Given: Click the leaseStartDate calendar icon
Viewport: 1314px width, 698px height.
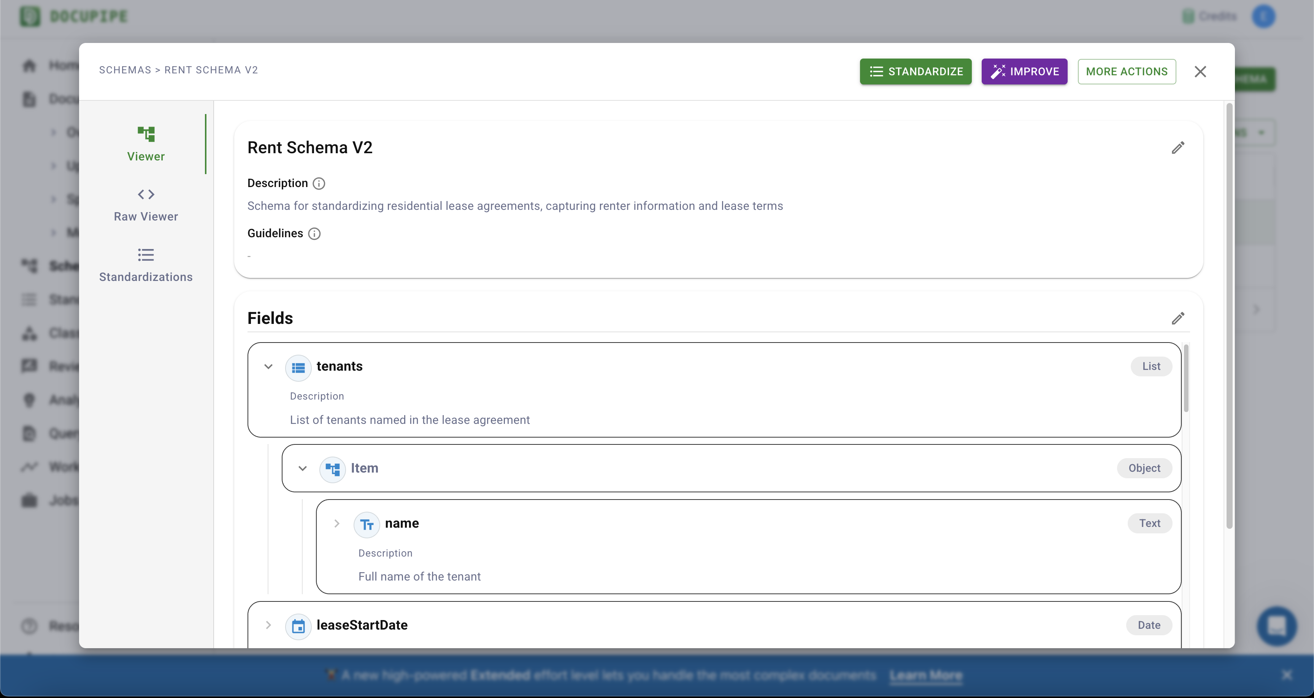Looking at the screenshot, I should 298,626.
